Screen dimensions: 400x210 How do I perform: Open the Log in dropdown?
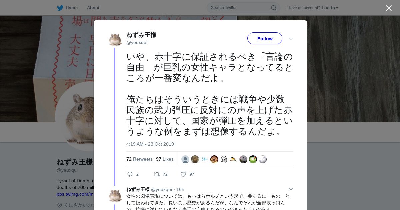click(330, 8)
